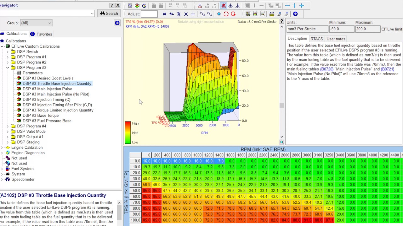Click the hash set-value adjust icon
The height and width of the screenshot is (226, 403).
coord(164,14)
